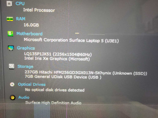Viewport: 158px width, 118px height.
Task: Click the Storage hard drive icon
Action: click(x=11, y=66)
